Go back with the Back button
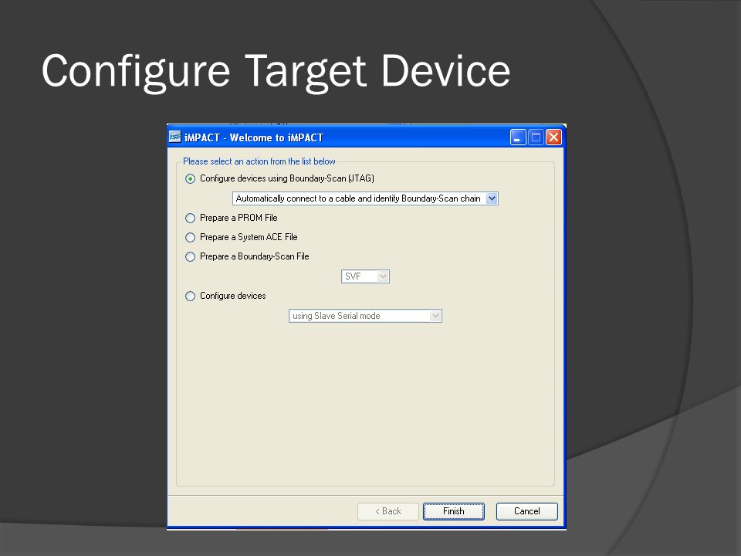 tap(388, 511)
